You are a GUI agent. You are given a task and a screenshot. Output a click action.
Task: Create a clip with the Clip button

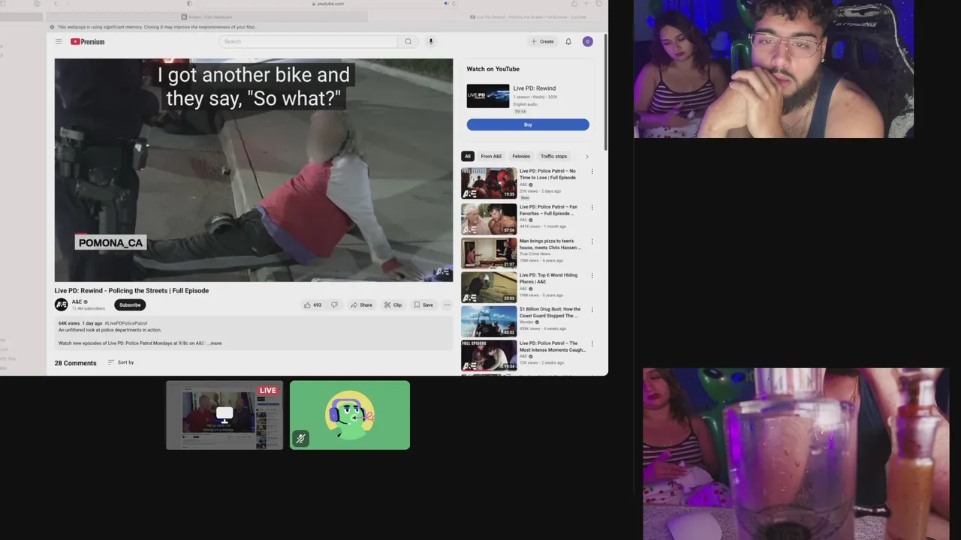(393, 304)
